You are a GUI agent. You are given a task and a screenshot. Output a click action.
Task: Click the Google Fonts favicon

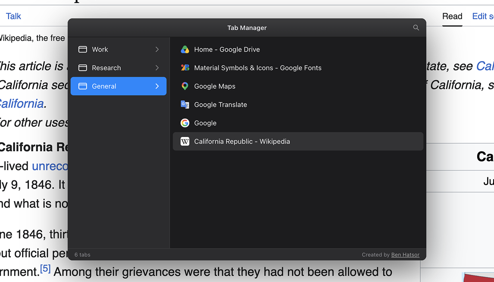point(185,68)
